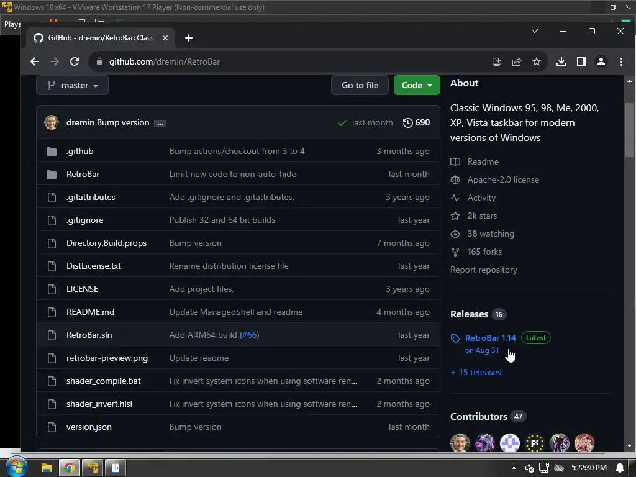Viewport: 636px width, 477px height.
Task: Open the 690 commits history
Action: tap(416, 122)
